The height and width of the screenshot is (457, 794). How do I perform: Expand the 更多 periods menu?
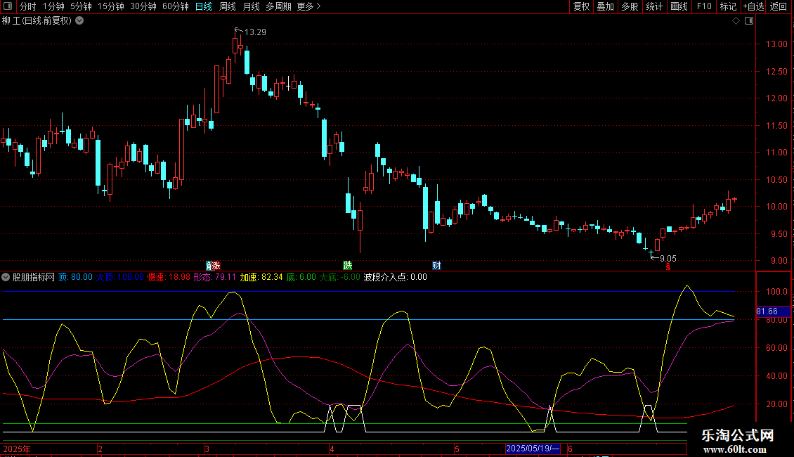pos(308,6)
